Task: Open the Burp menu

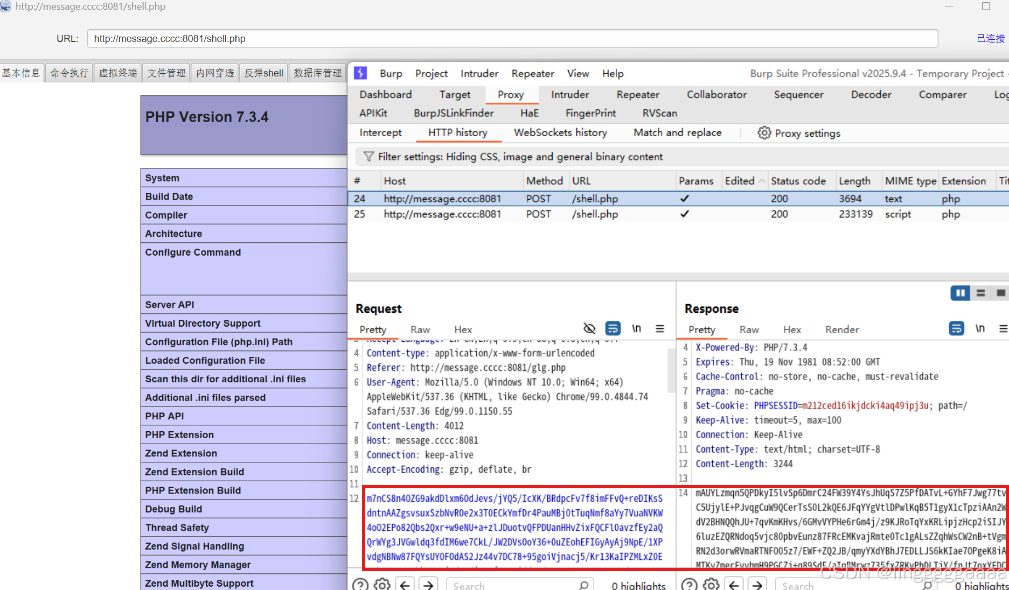Action: tap(391, 73)
